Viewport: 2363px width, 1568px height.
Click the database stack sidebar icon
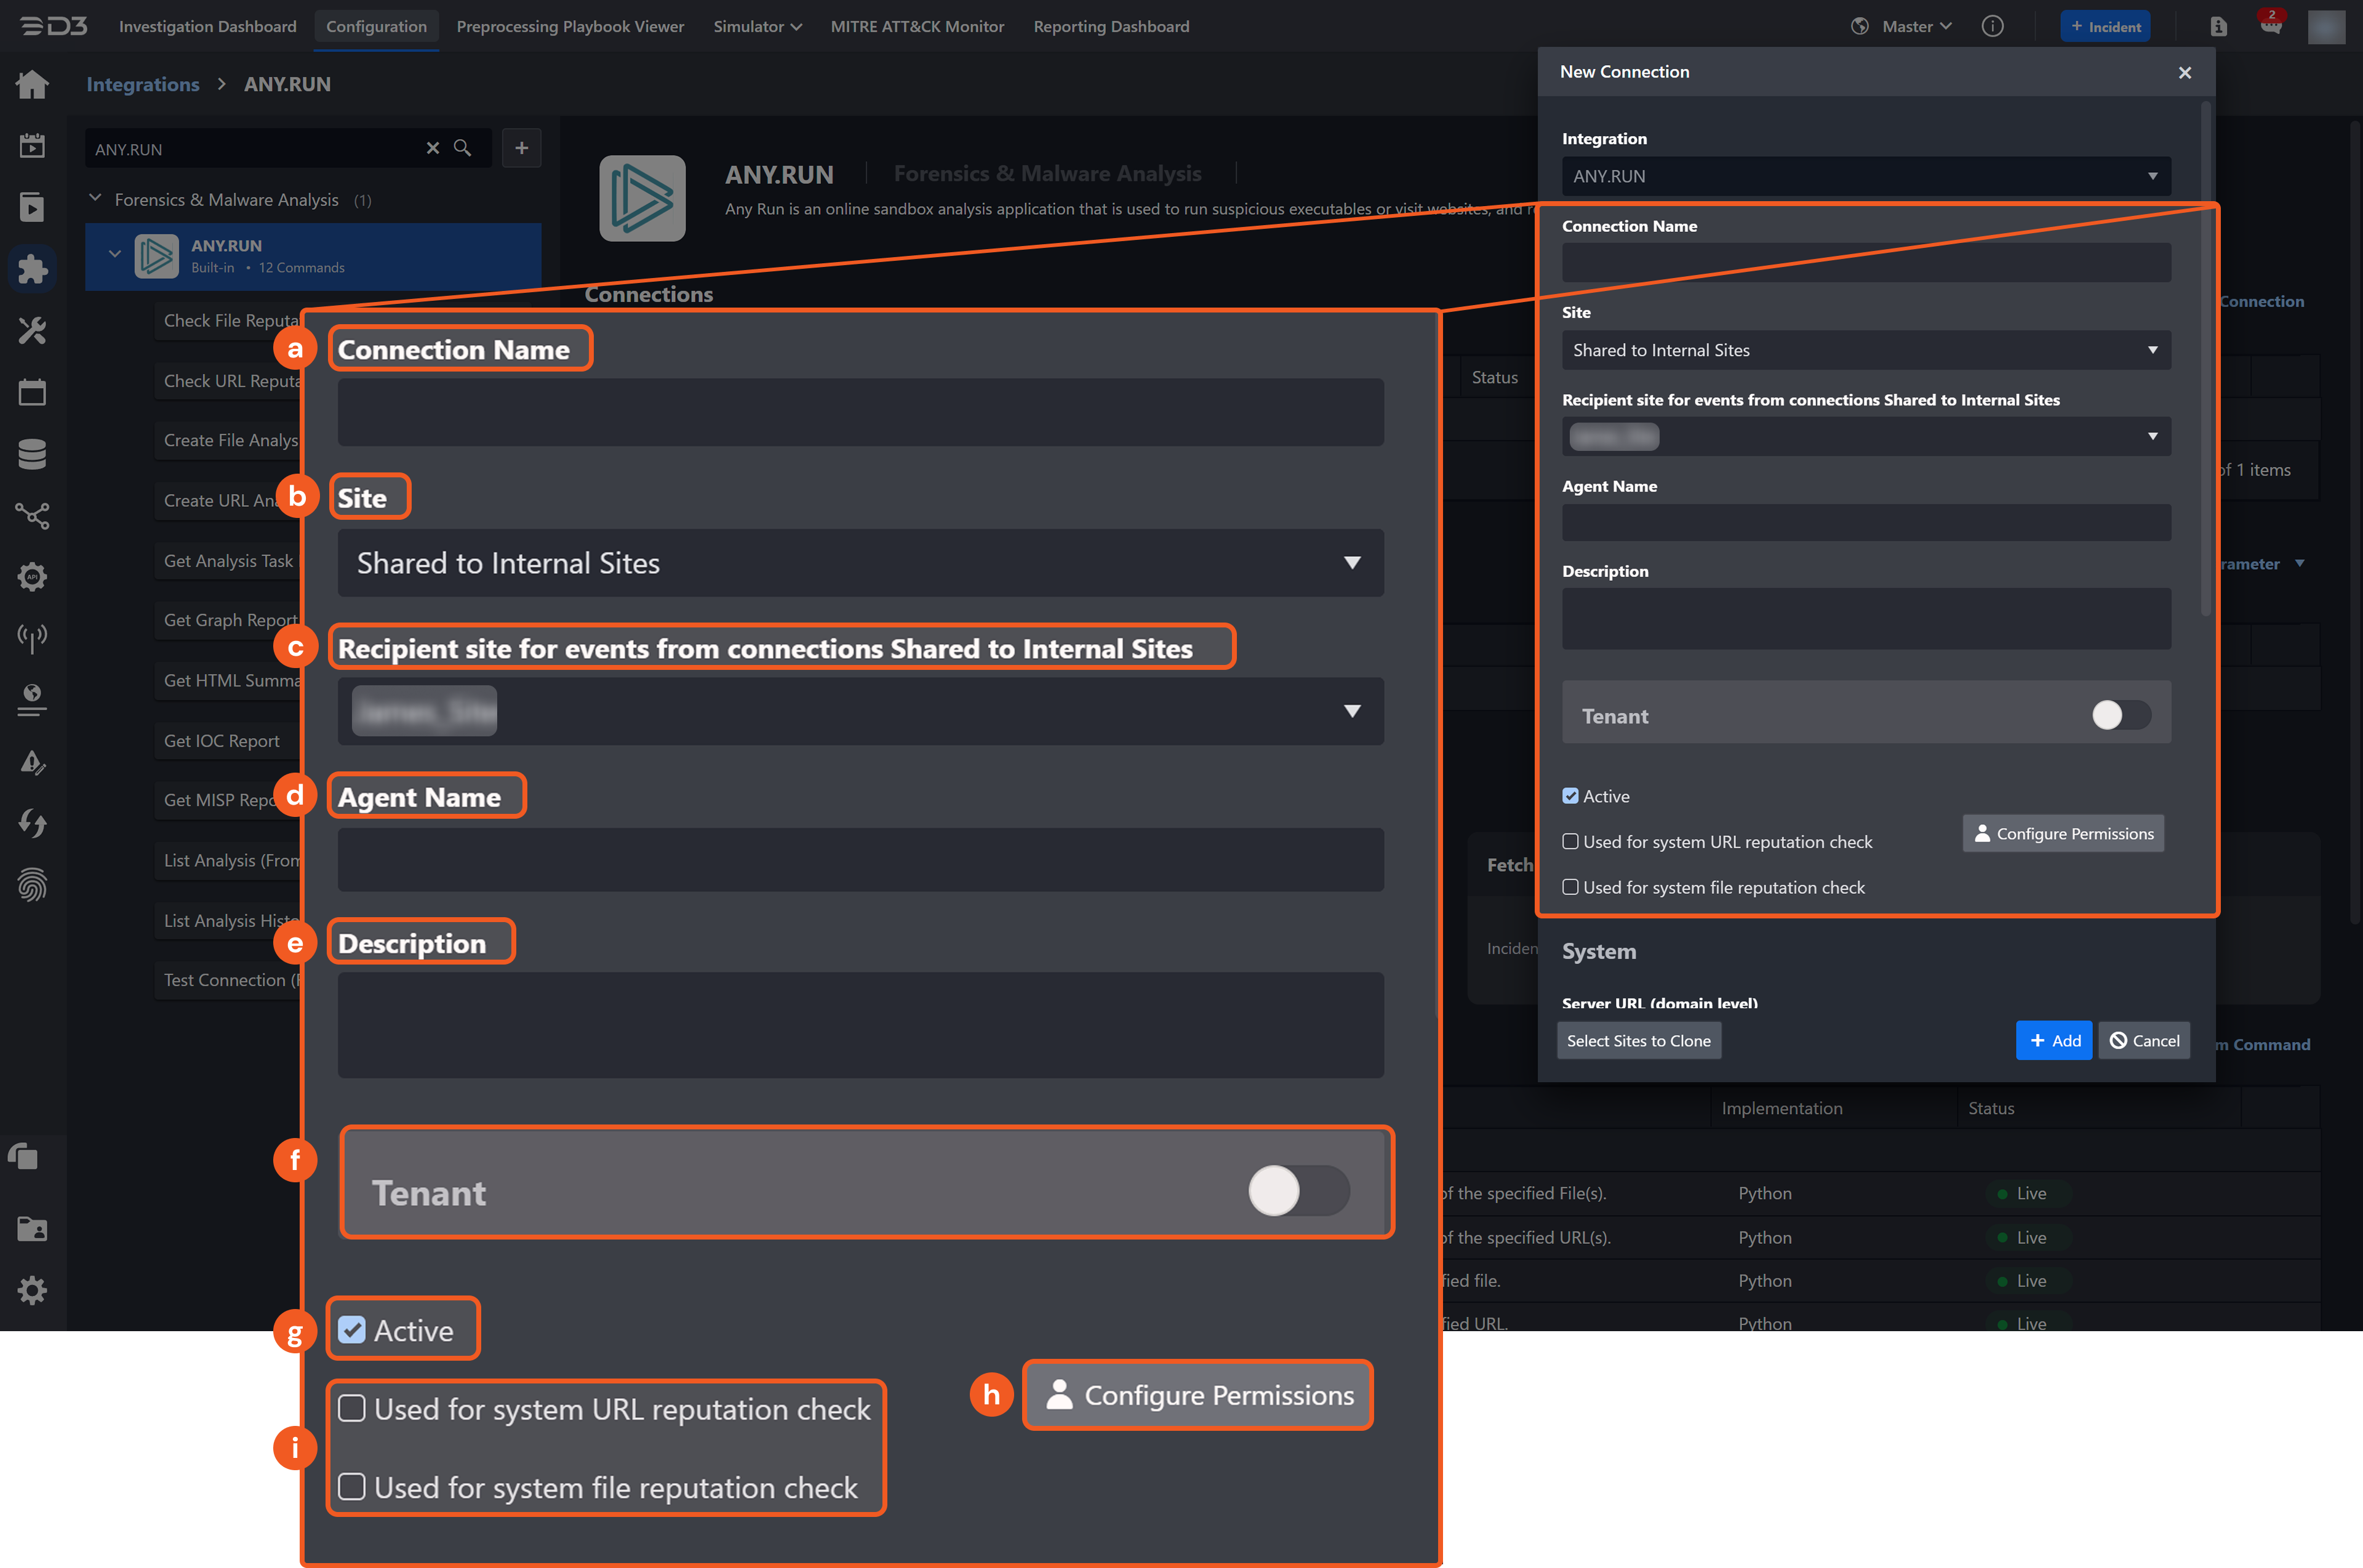coord(32,454)
